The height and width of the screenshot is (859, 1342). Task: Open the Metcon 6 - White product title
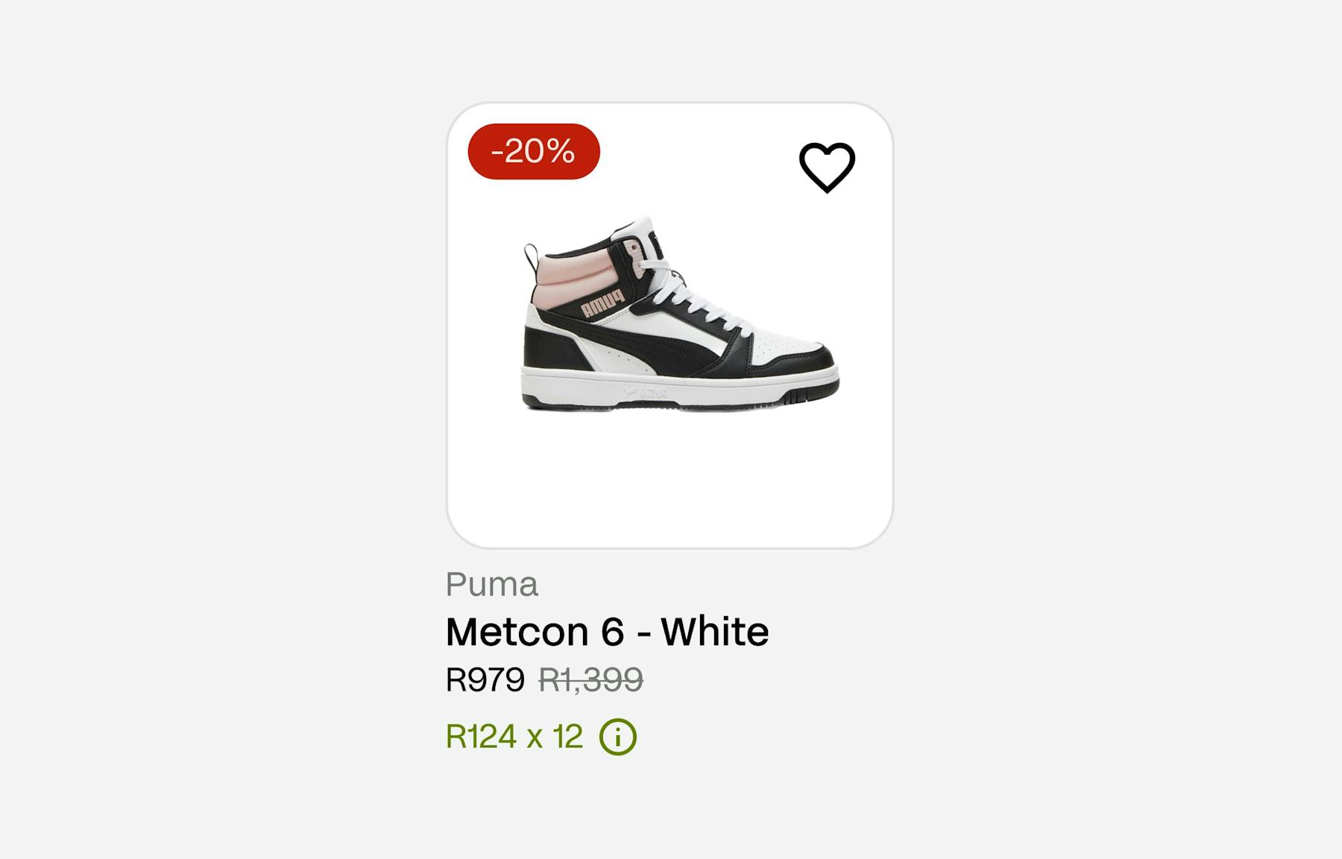[607, 632]
